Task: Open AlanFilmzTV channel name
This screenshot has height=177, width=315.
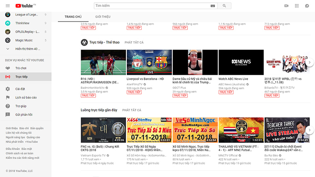Action: [x=134, y=84]
